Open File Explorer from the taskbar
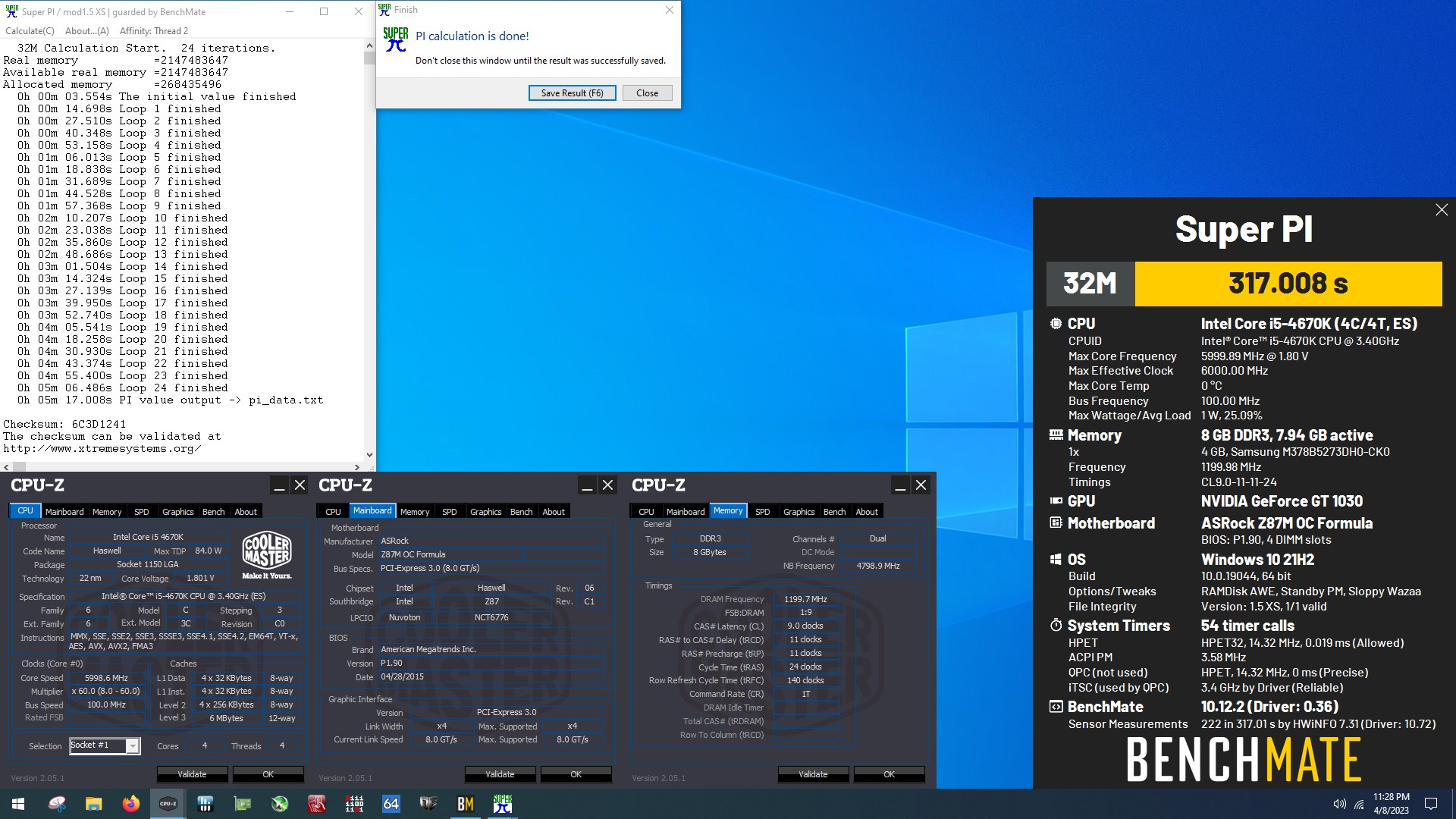Screen dimensions: 1456x819 (x=93, y=804)
